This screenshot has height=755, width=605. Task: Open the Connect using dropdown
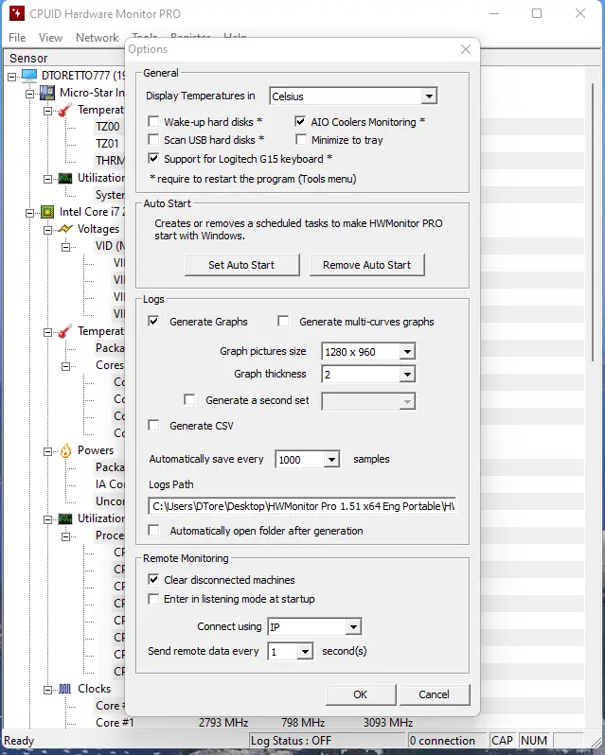353,627
